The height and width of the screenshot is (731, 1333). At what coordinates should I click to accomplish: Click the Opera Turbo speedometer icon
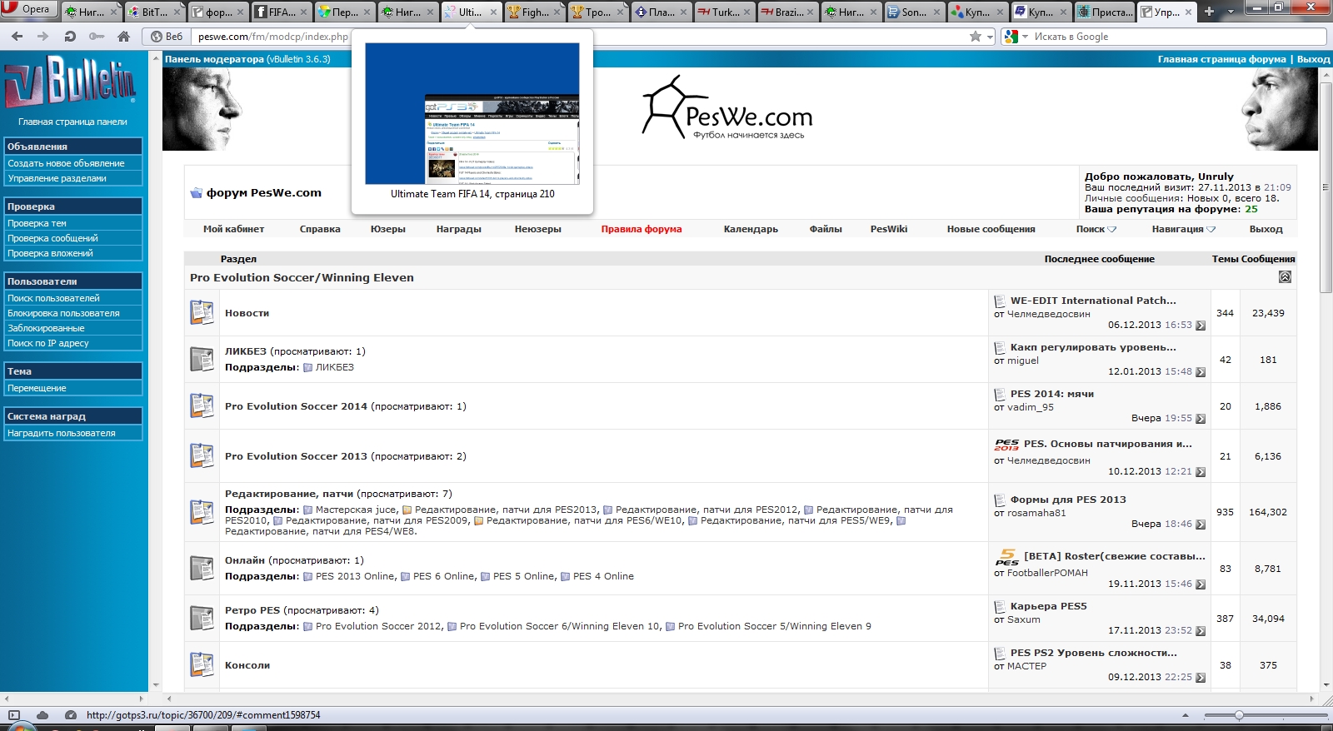tap(71, 714)
